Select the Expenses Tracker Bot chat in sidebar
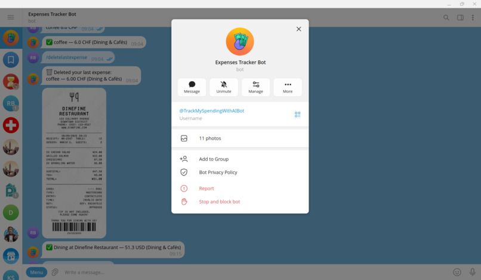Image resolution: width=481 pixels, height=280 pixels. pos(11,38)
